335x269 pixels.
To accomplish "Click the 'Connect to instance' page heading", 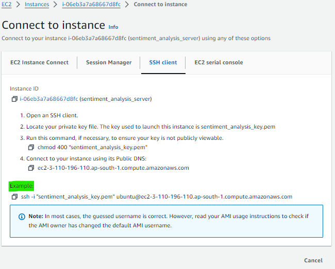I will click(54, 25).
